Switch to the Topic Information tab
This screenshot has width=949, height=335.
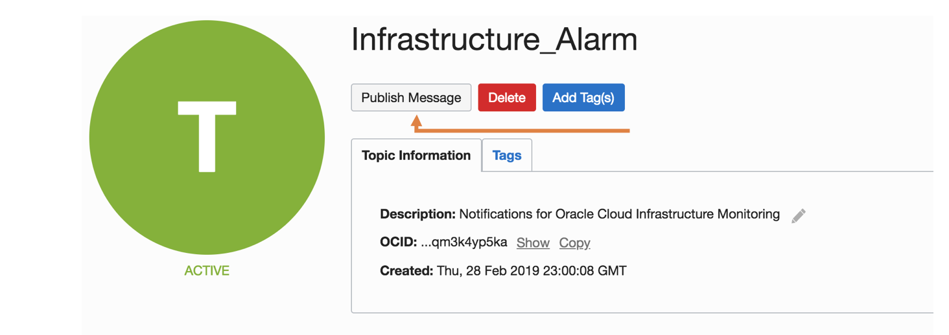pyautogui.click(x=416, y=155)
